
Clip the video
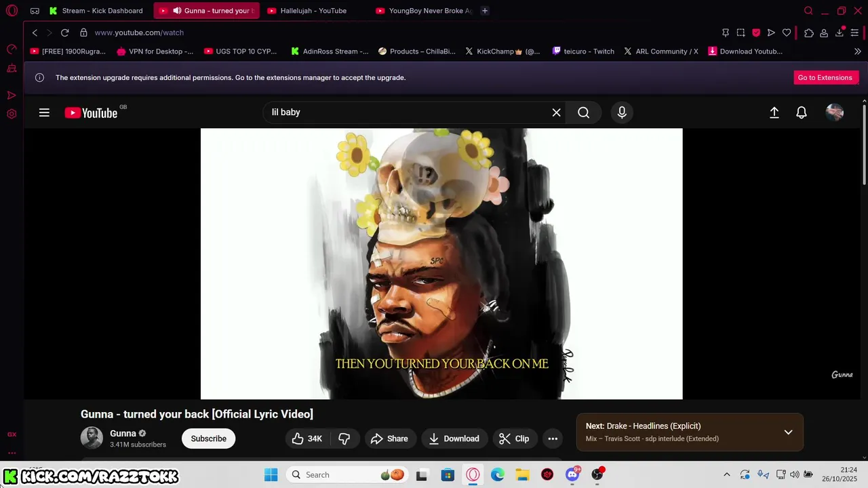pos(514,439)
